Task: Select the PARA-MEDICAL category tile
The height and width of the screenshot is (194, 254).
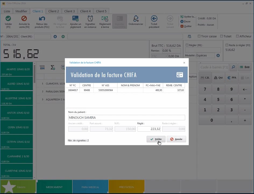Action: click(x=90, y=187)
